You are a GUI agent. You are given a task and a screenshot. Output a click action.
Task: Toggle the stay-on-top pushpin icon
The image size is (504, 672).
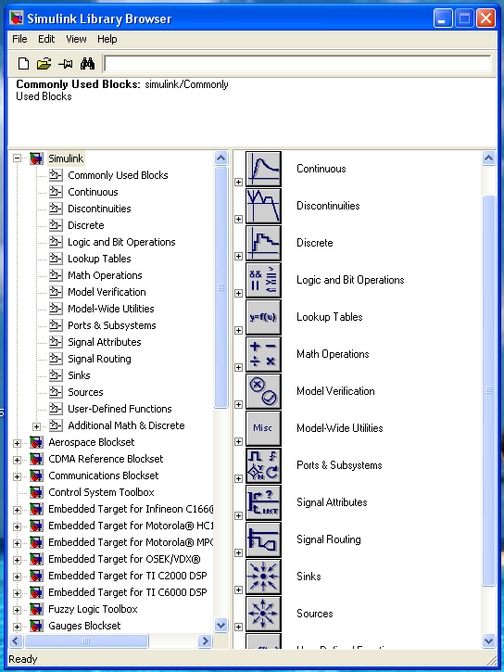pyautogui.click(x=66, y=64)
